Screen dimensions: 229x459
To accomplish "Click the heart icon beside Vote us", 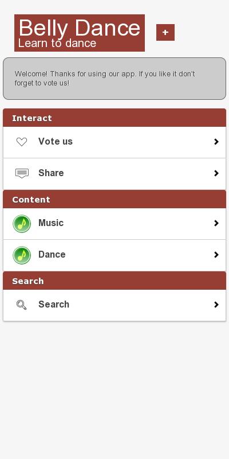I will 22,142.
